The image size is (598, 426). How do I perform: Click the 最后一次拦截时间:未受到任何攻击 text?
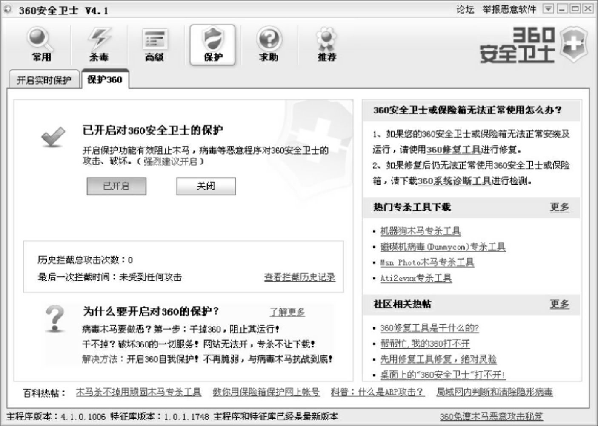pyautogui.click(x=110, y=277)
